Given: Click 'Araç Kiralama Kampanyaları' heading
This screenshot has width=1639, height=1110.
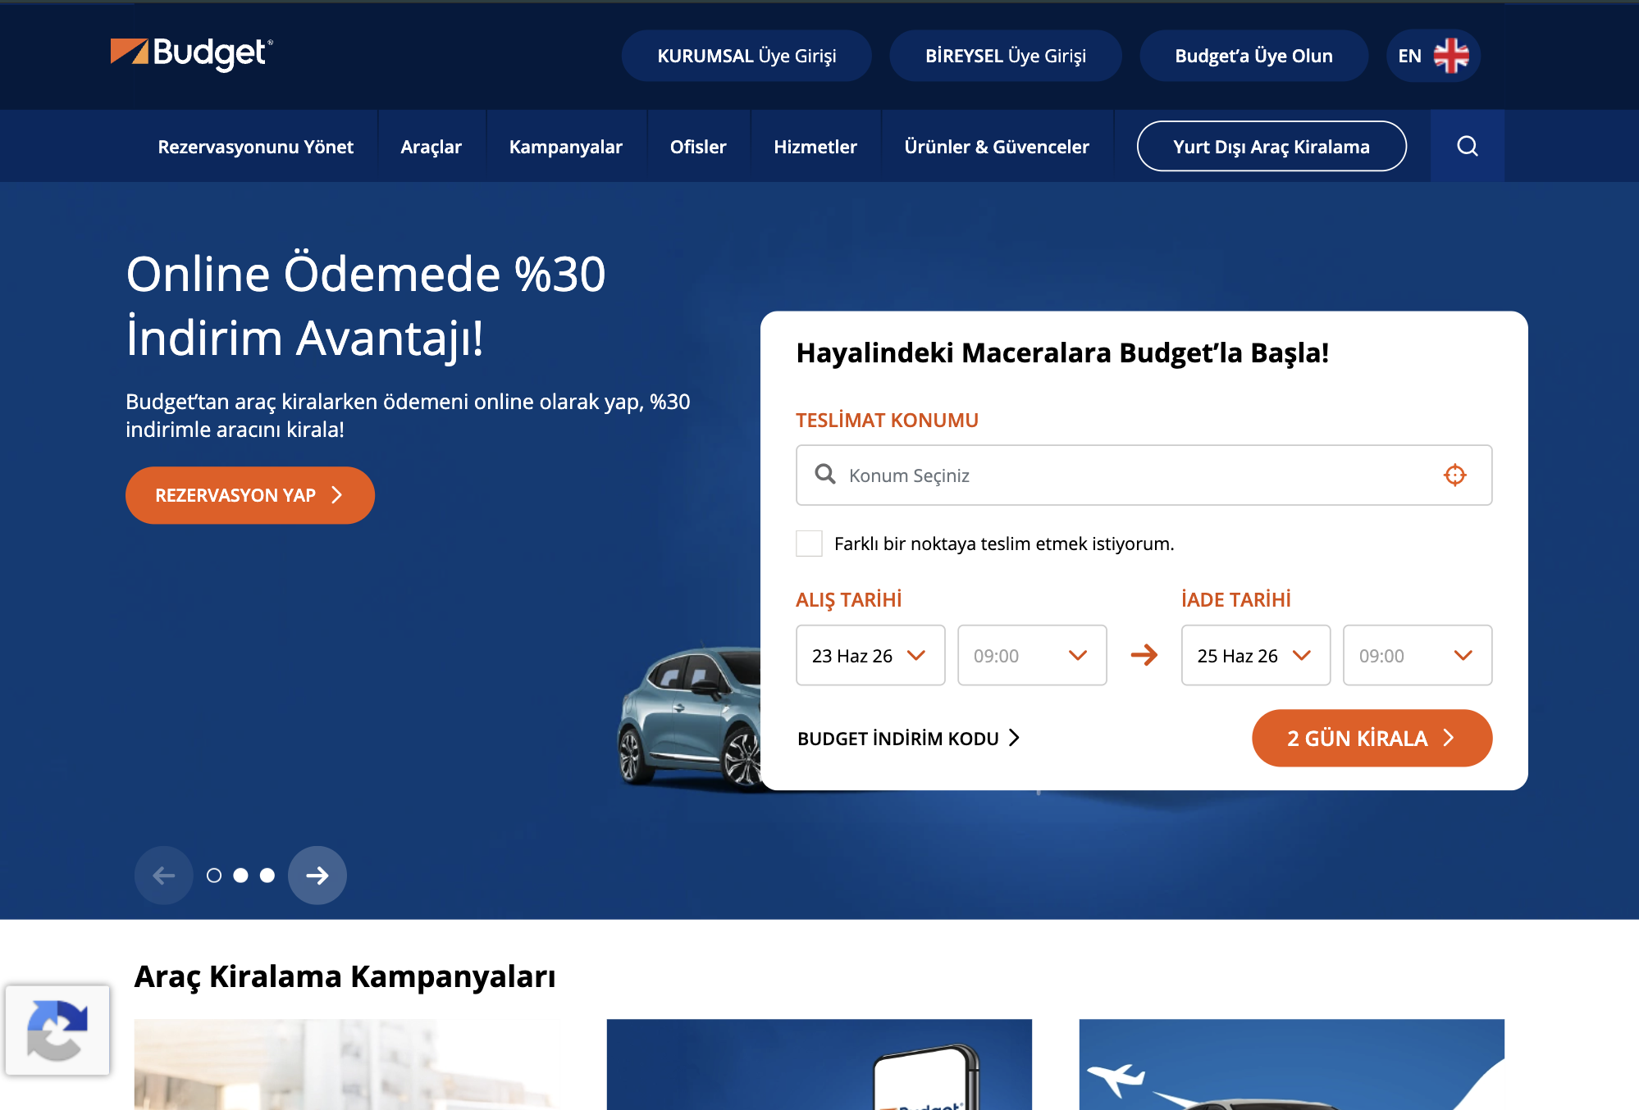Looking at the screenshot, I should coord(345,976).
